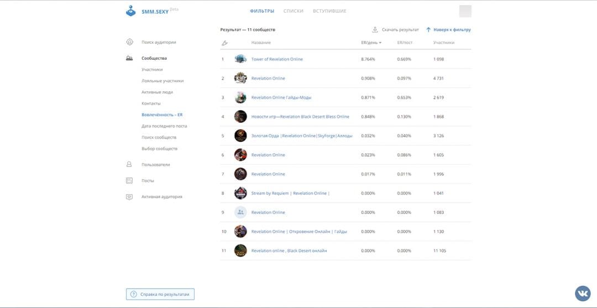Click the avatar of Revelation online , Black Desert онлайн
The image size is (597, 308).
point(240,250)
